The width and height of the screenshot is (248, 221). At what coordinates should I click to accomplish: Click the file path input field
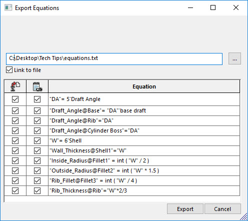coord(114,59)
